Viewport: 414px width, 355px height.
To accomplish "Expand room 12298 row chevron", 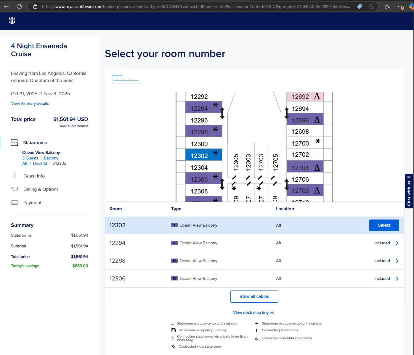I will 397,261.
